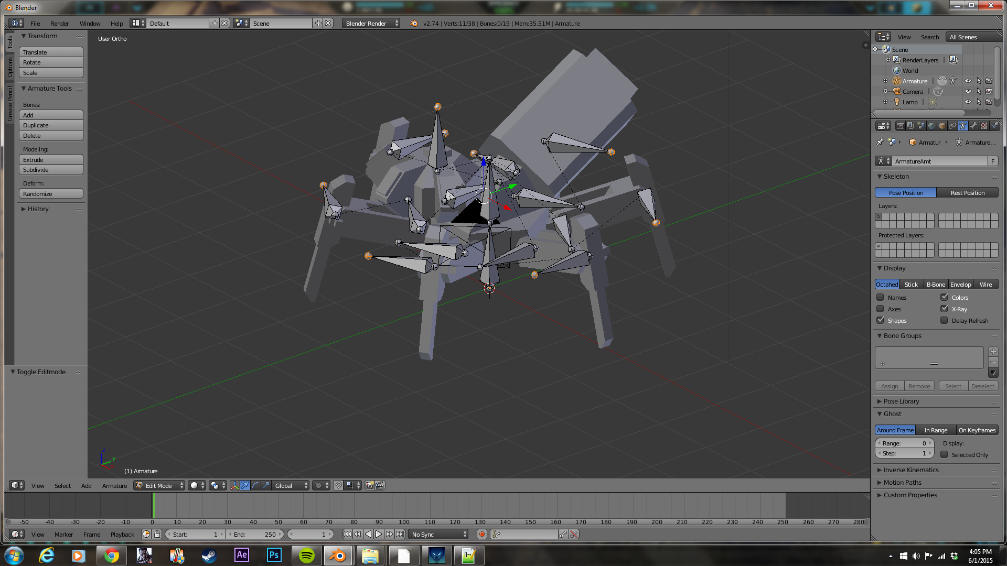1007x566 pixels.
Task: Expand the Motion Paths panel
Action: tap(902, 482)
